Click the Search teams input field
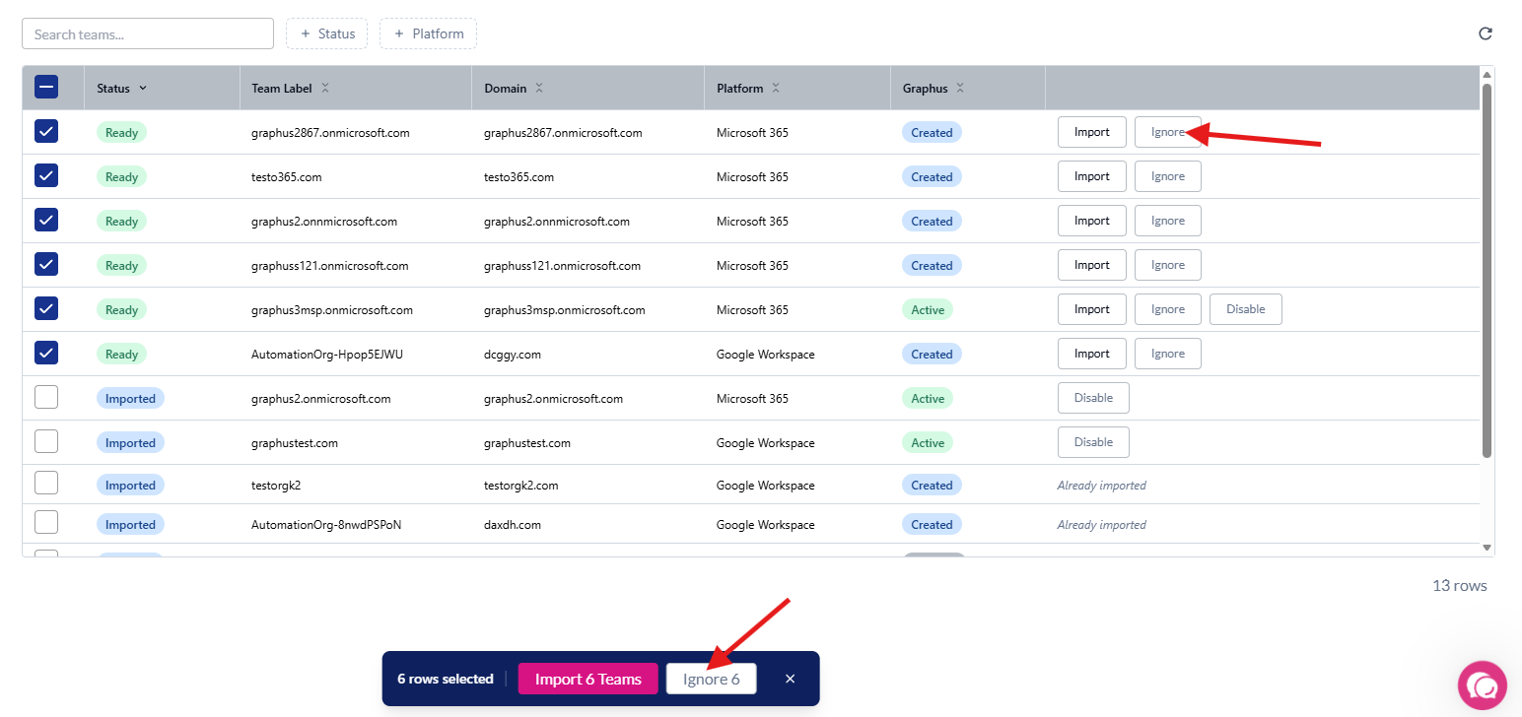1522x717 pixels. [148, 33]
